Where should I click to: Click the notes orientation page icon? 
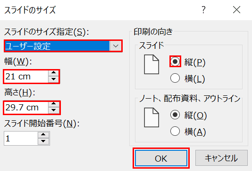151,117
